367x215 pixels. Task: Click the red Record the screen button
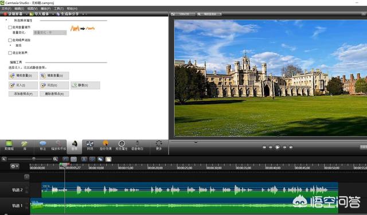[13, 14]
